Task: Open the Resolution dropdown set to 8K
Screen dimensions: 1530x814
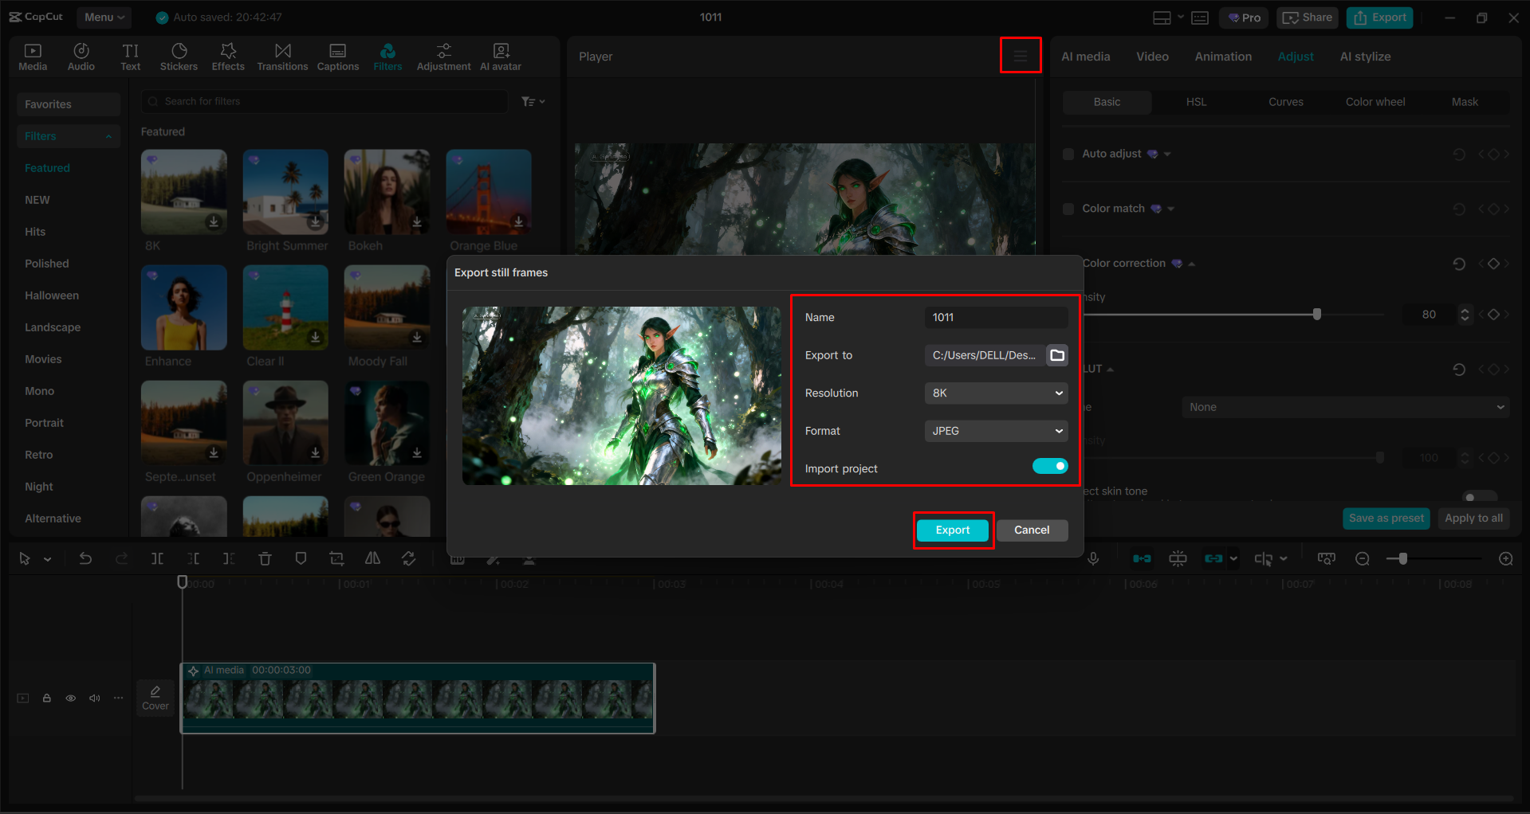Action: pyautogui.click(x=995, y=393)
